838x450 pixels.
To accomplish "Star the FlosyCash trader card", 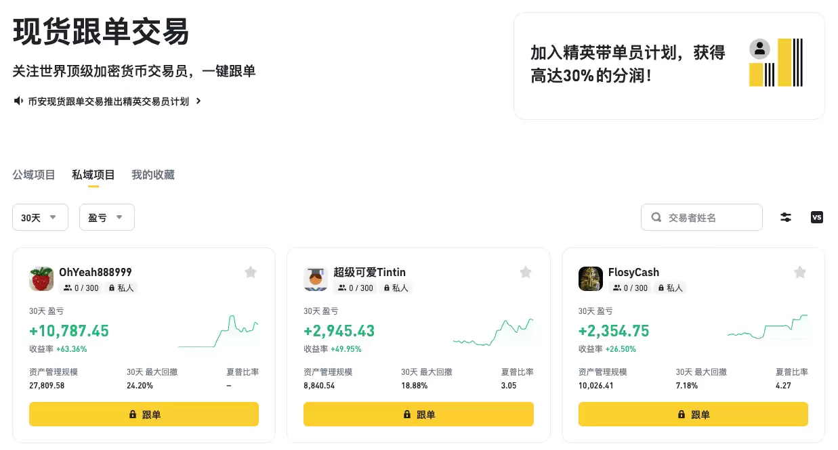I will coord(800,272).
